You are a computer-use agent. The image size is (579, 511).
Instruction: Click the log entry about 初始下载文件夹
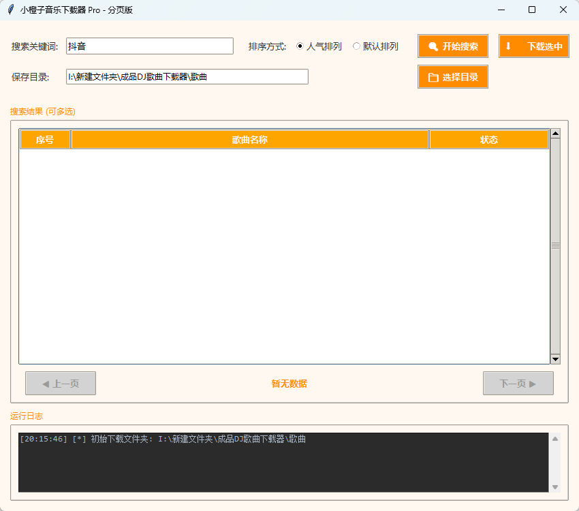(x=163, y=439)
